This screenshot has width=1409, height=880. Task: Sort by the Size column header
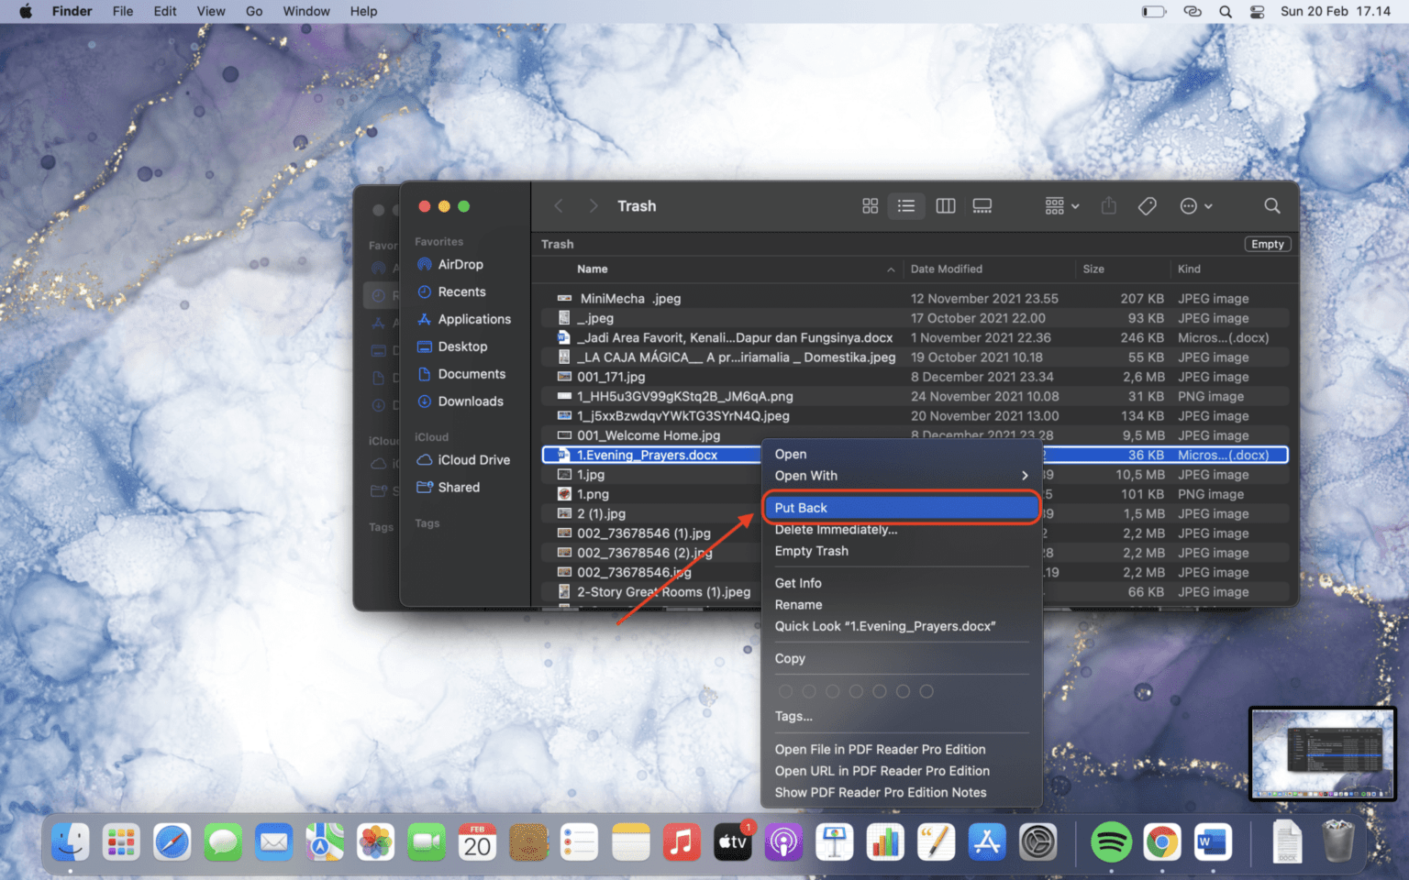click(x=1093, y=269)
